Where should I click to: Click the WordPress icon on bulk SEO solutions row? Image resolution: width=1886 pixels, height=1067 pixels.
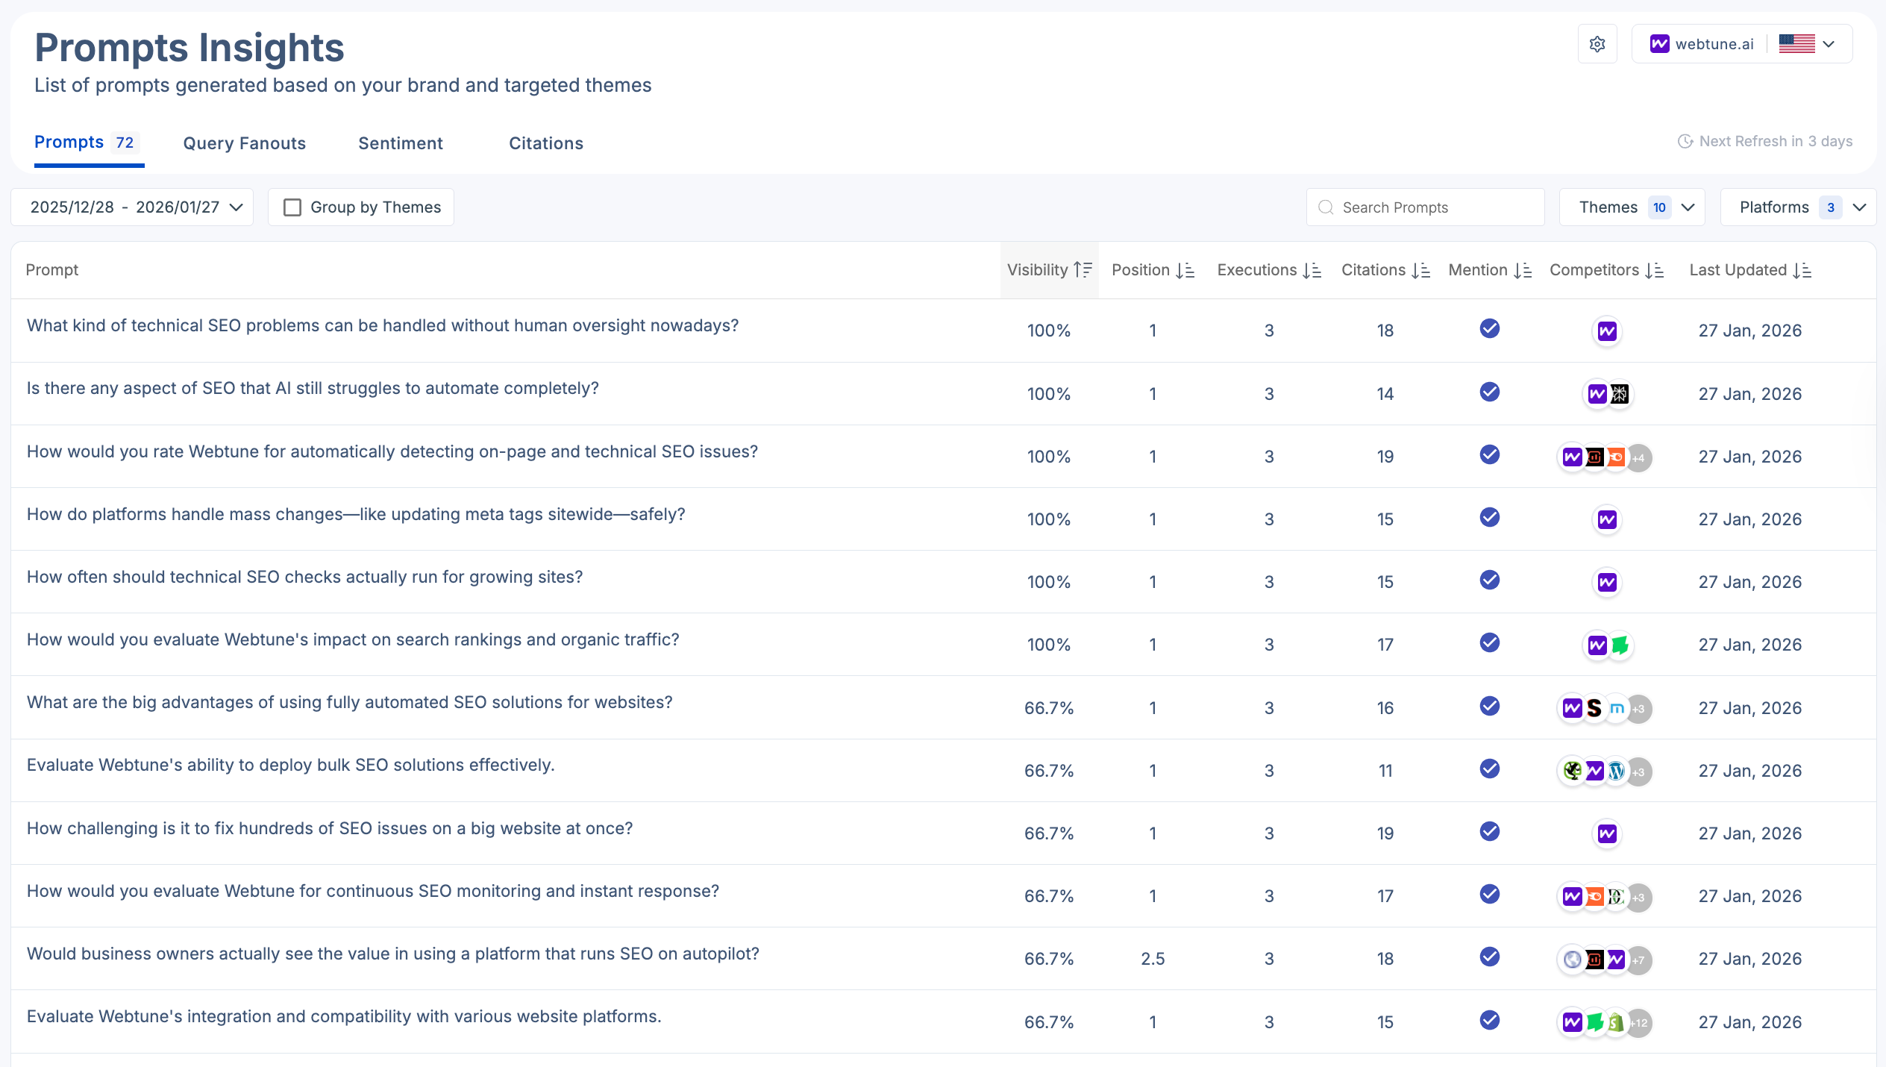(x=1615, y=771)
